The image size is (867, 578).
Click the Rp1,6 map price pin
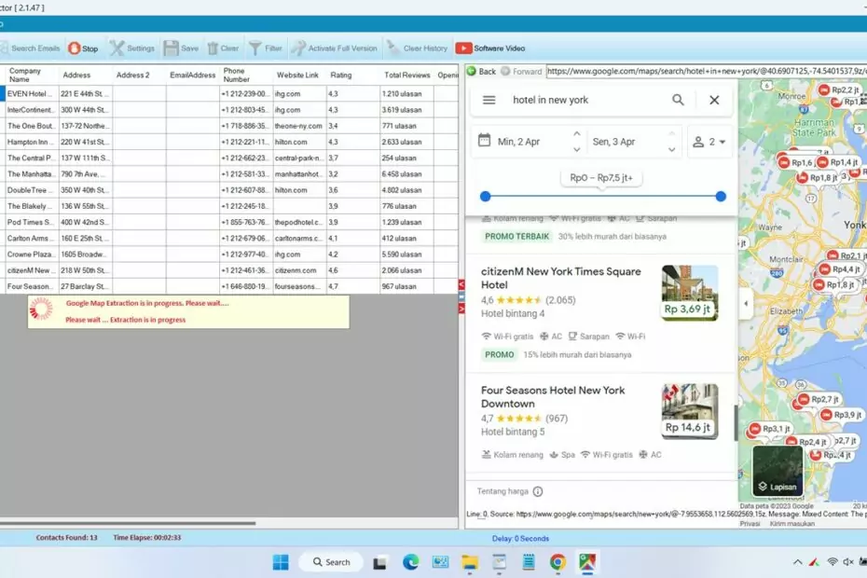pos(795,162)
